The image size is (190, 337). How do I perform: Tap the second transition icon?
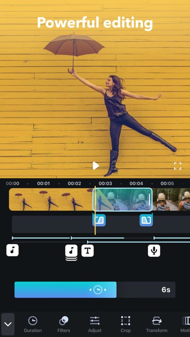click(x=146, y=220)
